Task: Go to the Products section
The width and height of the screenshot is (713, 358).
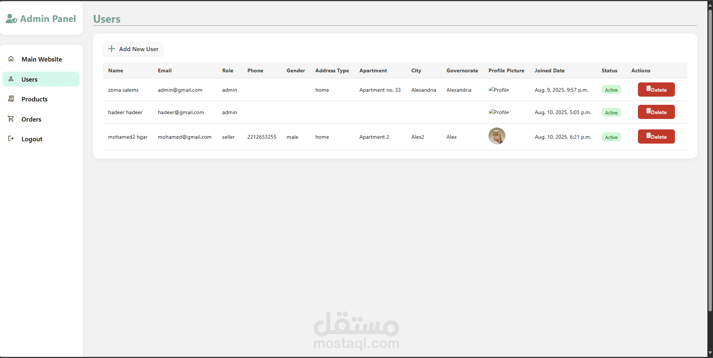Action: coord(41,99)
